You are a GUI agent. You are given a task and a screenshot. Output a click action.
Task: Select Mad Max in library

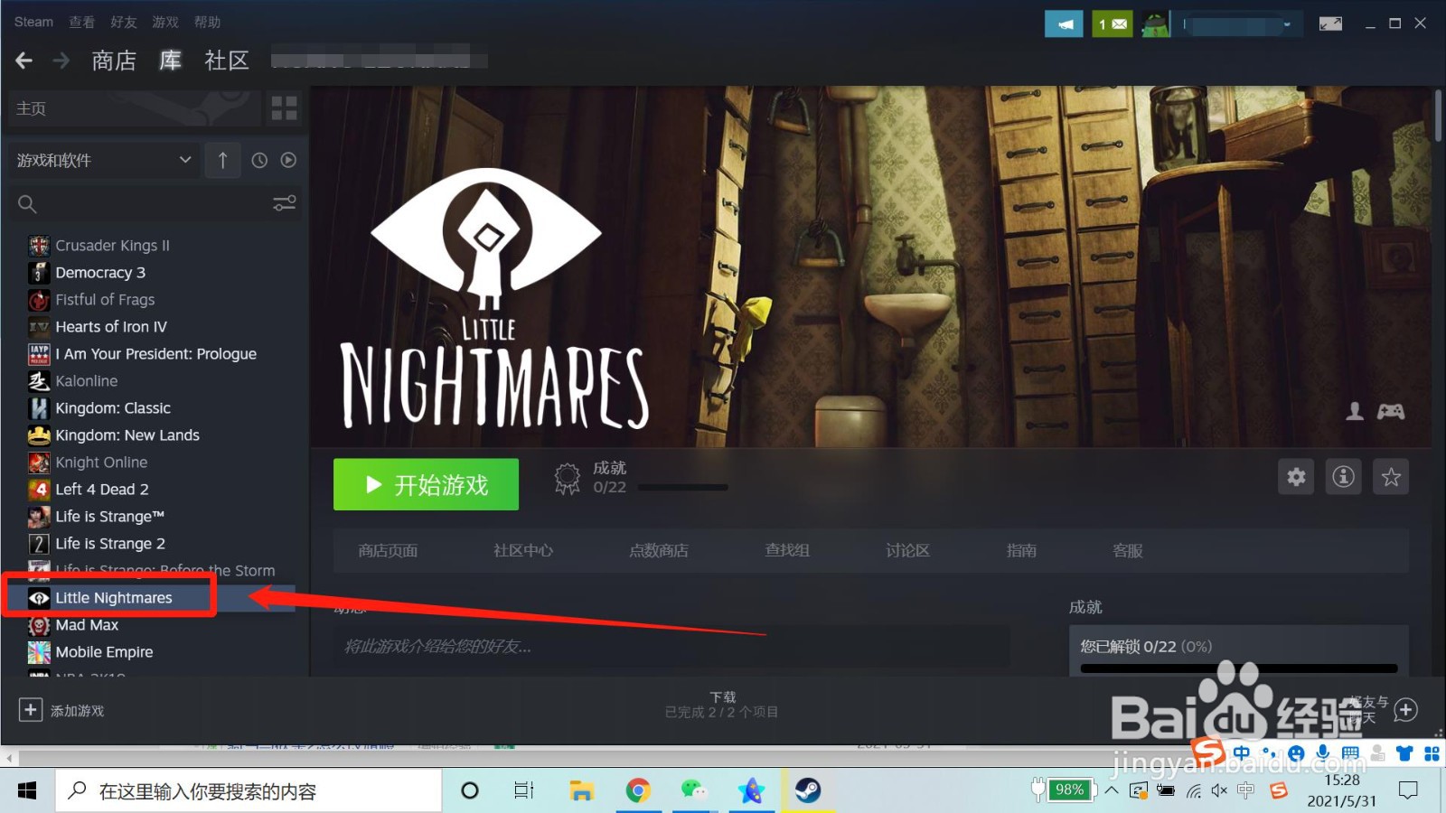click(x=87, y=624)
